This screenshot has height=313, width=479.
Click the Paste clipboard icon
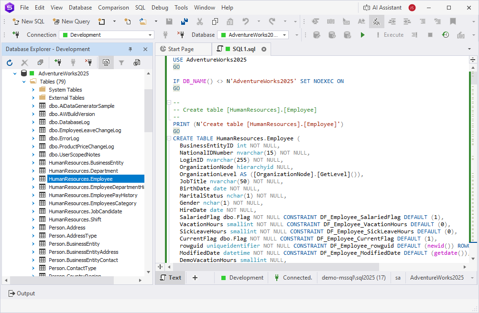pyautogui.click(x=230, y=21)
